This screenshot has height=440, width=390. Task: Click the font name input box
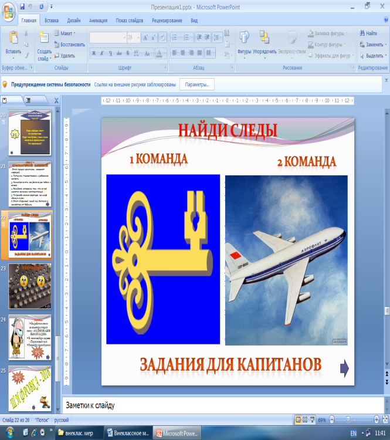pyautogui.click(x=108, y=38)
